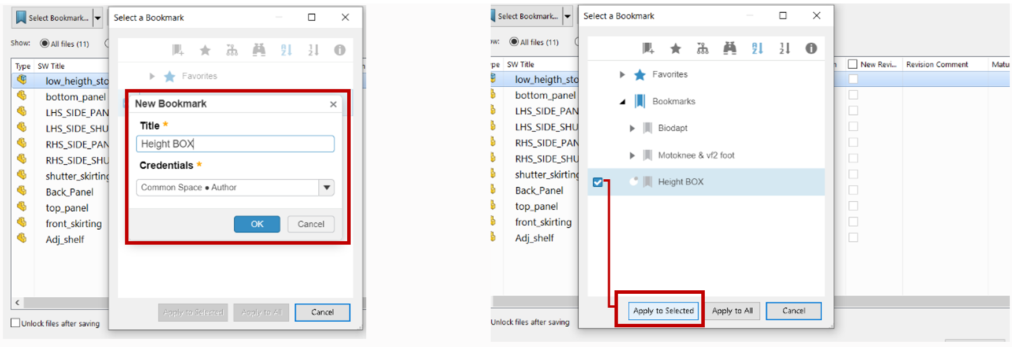Open the Credentials dropdown in New Bookmark dialog
The image size is (1012, 347).
[327, 187]
